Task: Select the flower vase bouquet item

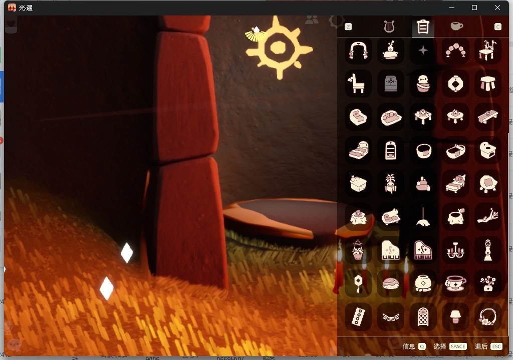Action: [487, 283]
